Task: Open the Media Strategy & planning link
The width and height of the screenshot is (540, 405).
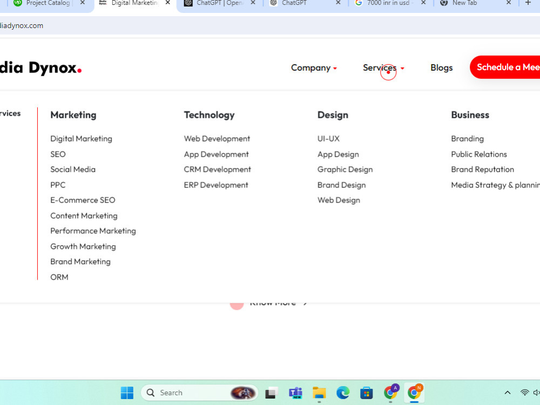Action: pos(496,185)
